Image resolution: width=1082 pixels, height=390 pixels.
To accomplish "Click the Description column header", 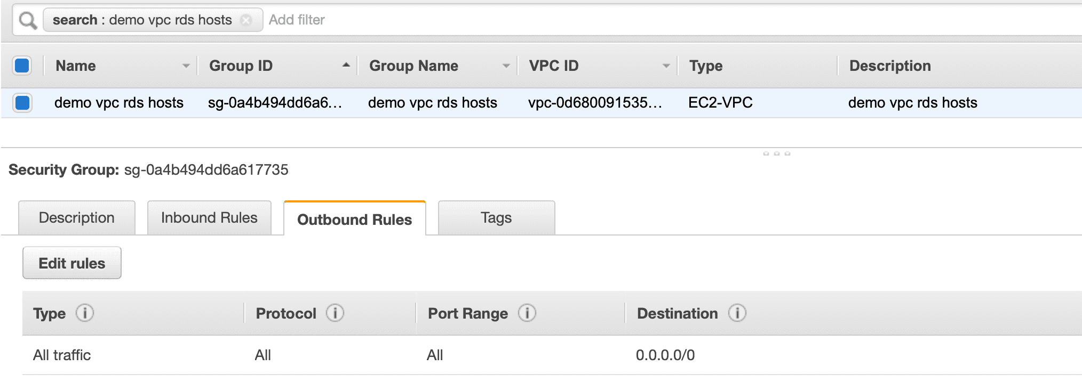I will coord(890,66).
